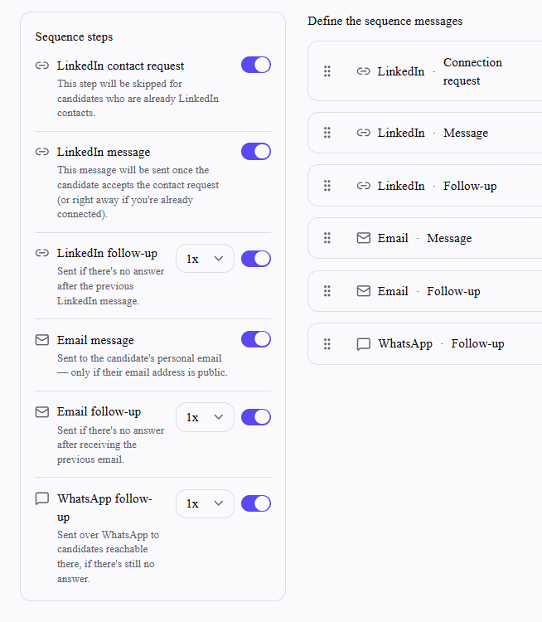The width and height of the screenshot is (542, 622).
Task: Switch off the WhatsApp follow-up toggle
Action: [x=256, y=503]
